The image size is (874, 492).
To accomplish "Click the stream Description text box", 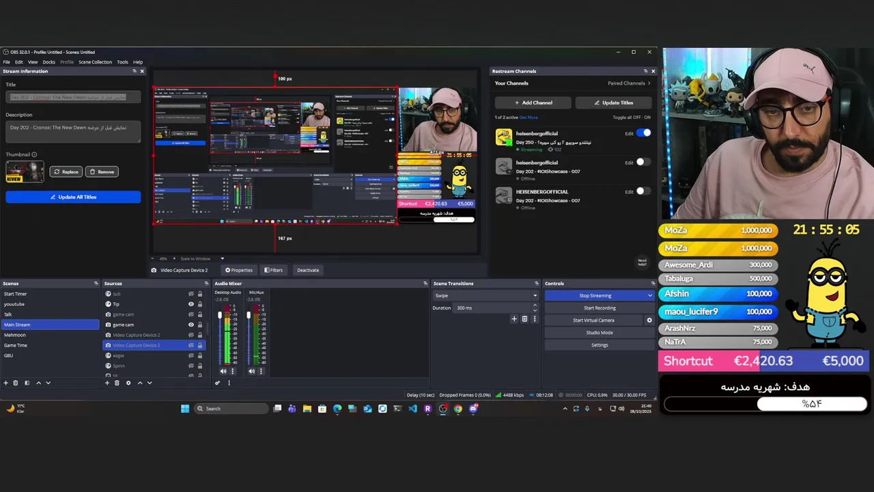I will (x=73, y=132).
